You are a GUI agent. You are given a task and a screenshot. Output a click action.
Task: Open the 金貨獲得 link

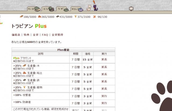57,35
